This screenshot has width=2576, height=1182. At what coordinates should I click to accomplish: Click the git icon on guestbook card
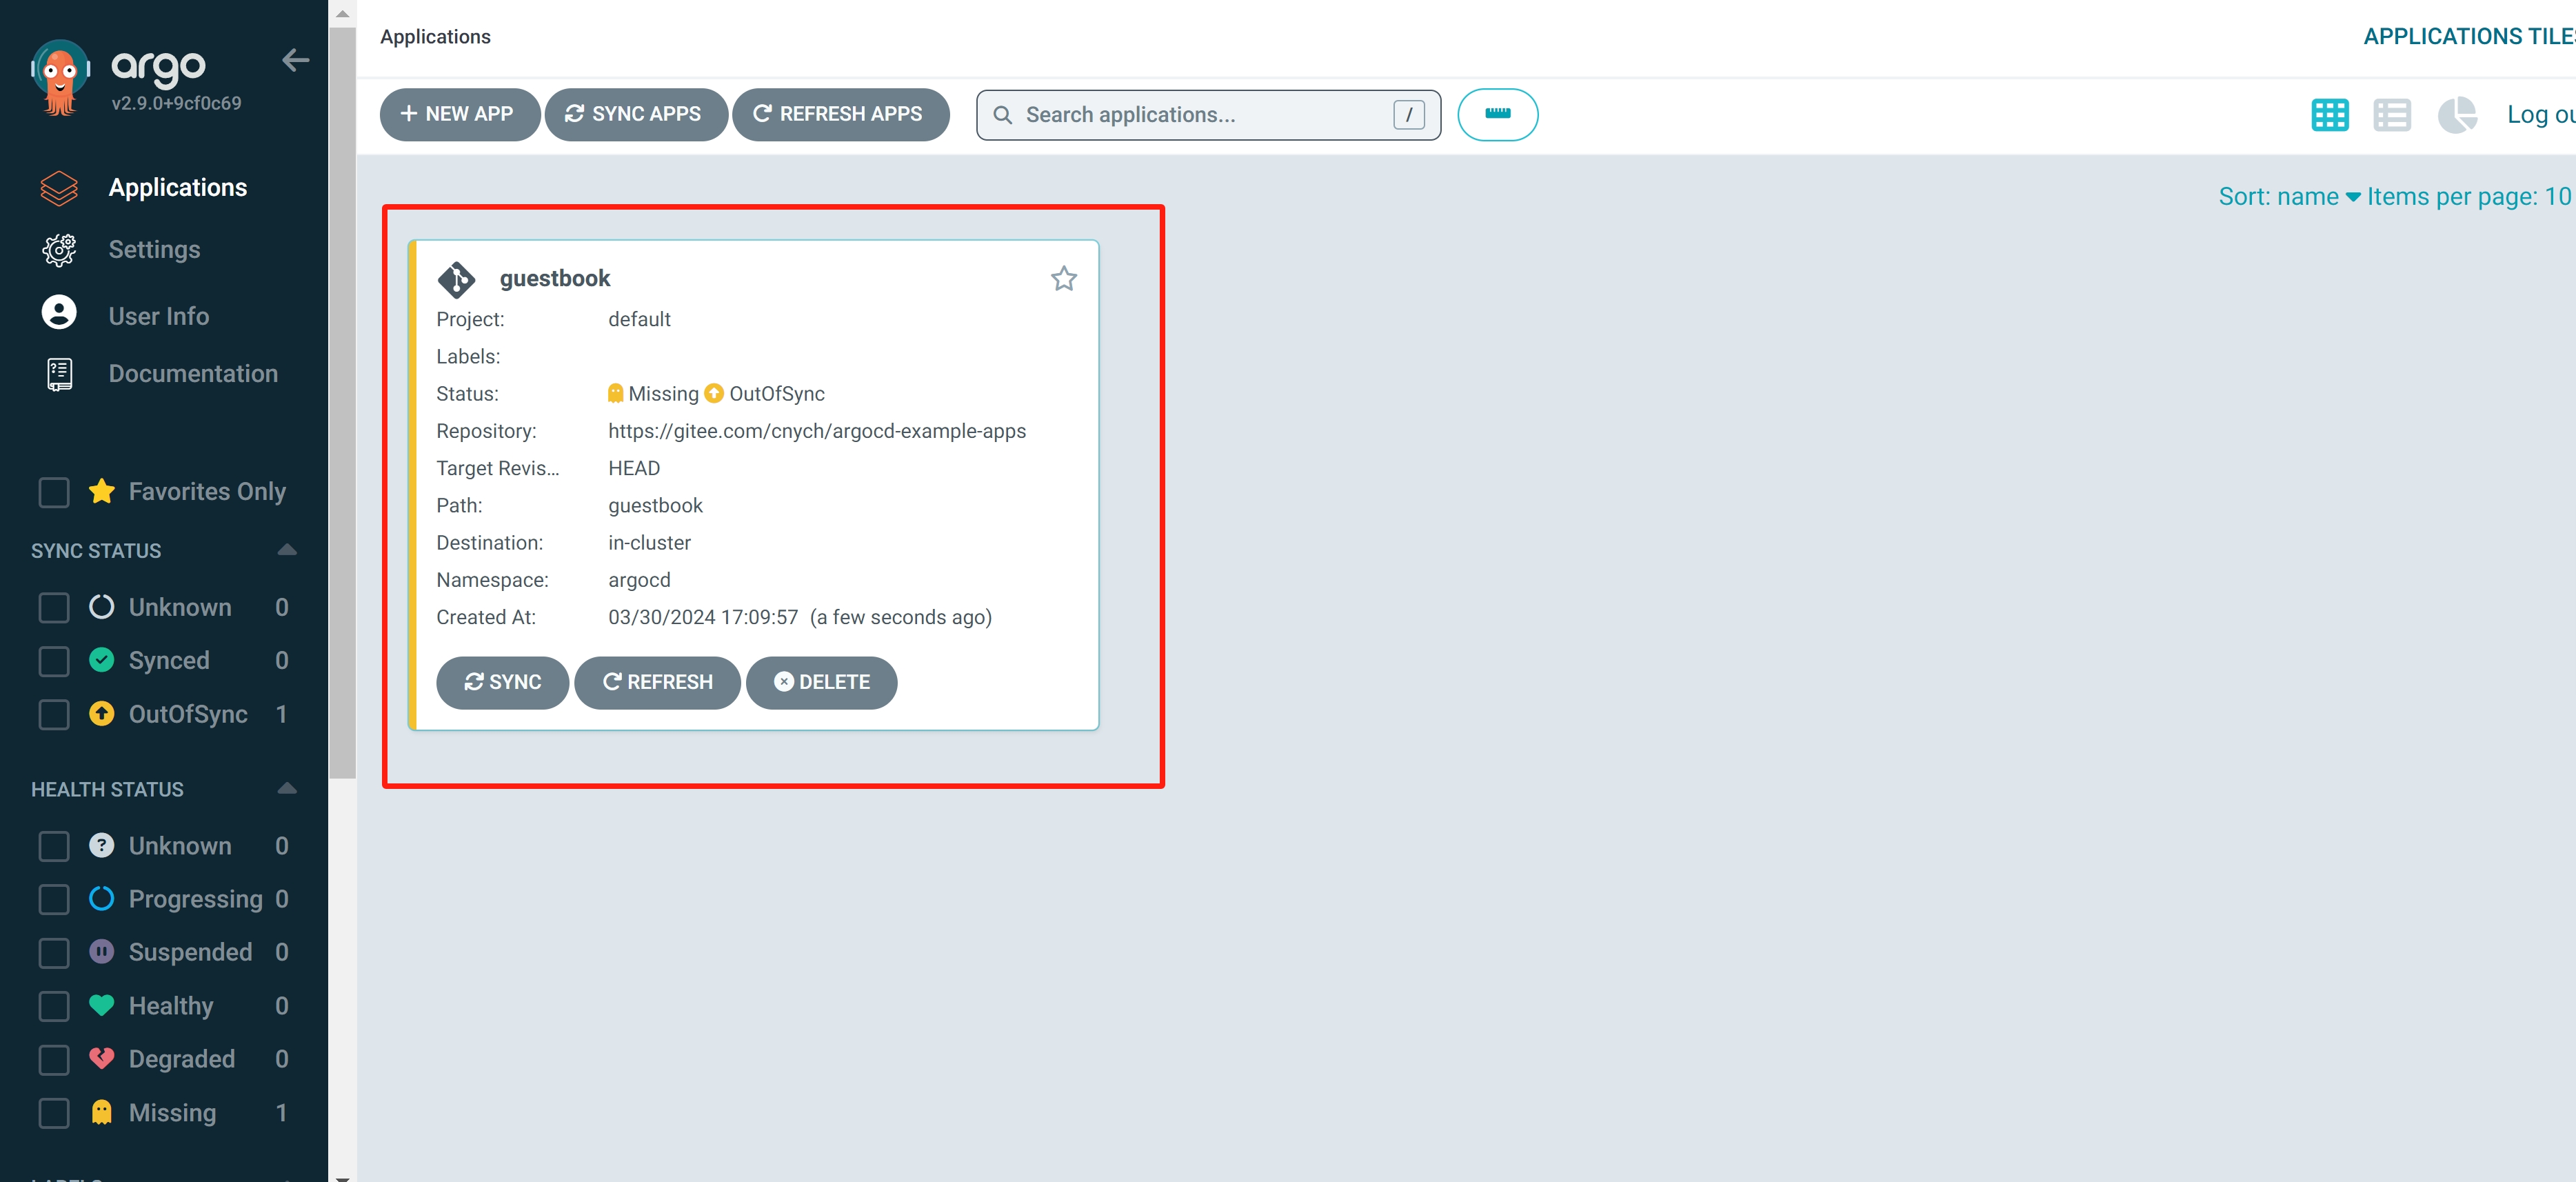456,279
